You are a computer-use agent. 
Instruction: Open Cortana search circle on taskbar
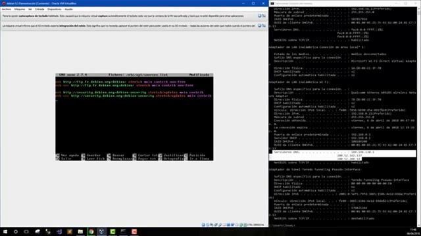(x=16, y=231)
